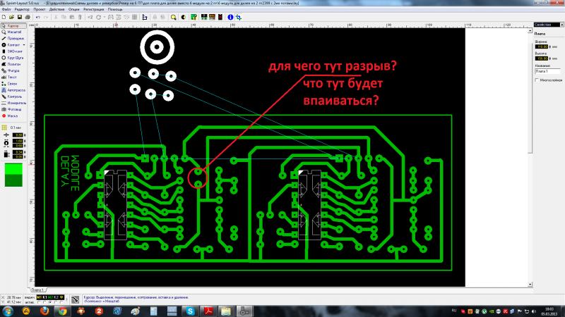Click the magnifier zoom icon in the toolbar

(173, 17)
